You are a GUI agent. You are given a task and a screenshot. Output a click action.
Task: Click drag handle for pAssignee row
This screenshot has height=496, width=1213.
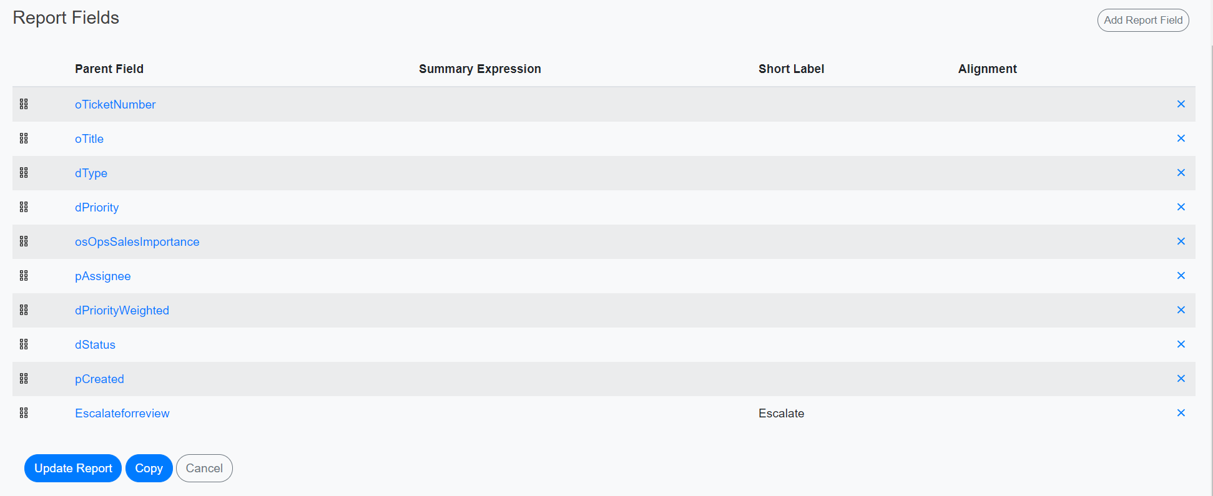point(24,276)
